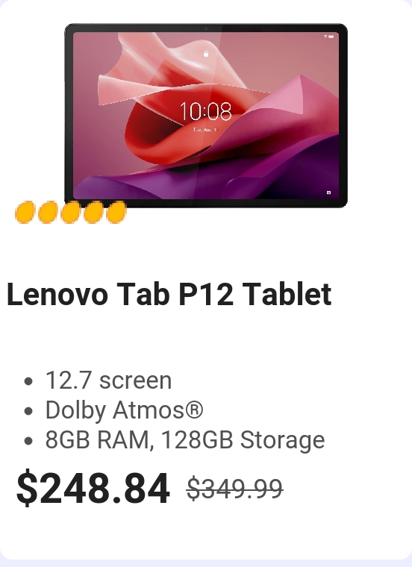412x567 pixels.
Task: Open the Lenovo Tab P12 Tablet title link
Action: point(169,294)
